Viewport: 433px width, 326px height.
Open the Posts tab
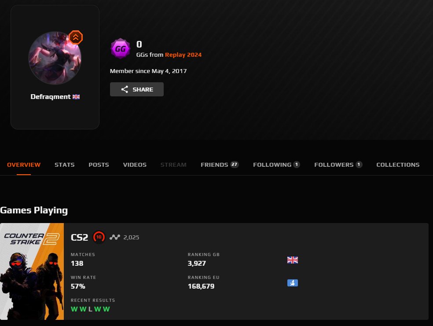click(x=99, y=165)
